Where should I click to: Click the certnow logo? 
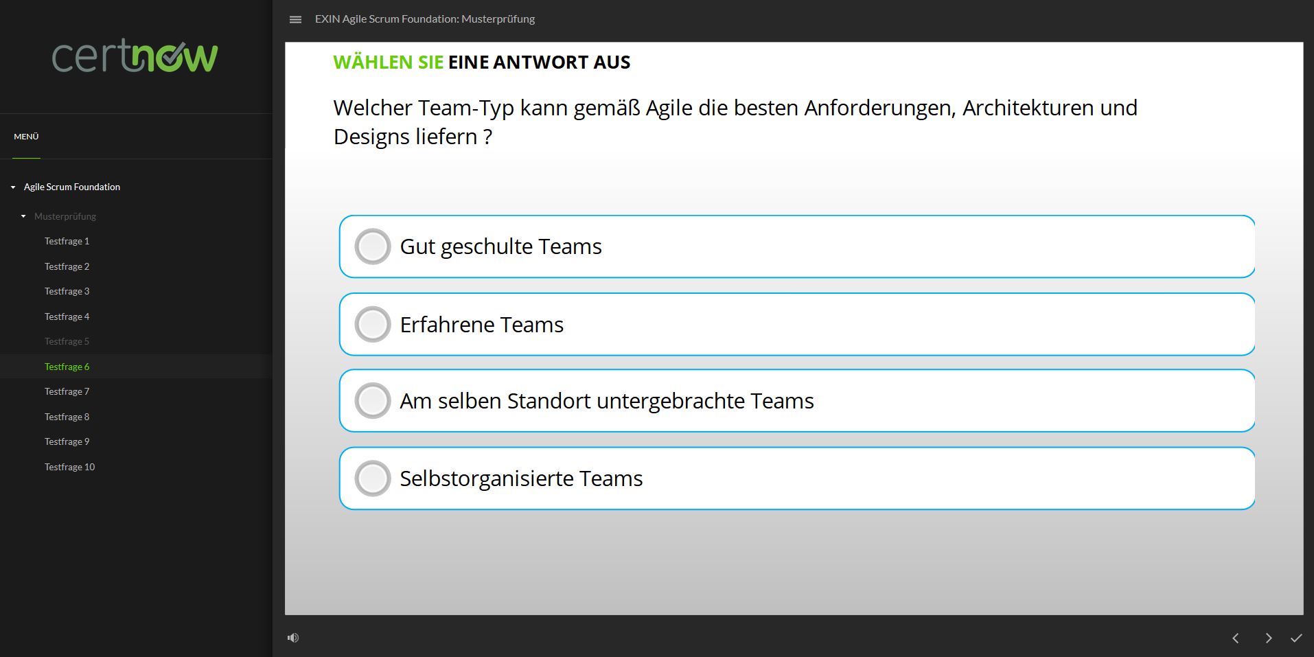pos(135,56)
